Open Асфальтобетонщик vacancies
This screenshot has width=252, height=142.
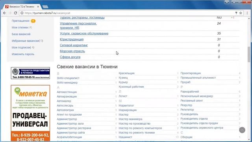[x=69, y=137]
